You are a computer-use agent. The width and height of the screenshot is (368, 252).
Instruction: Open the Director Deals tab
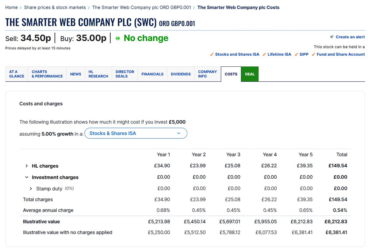coord(125,74)
